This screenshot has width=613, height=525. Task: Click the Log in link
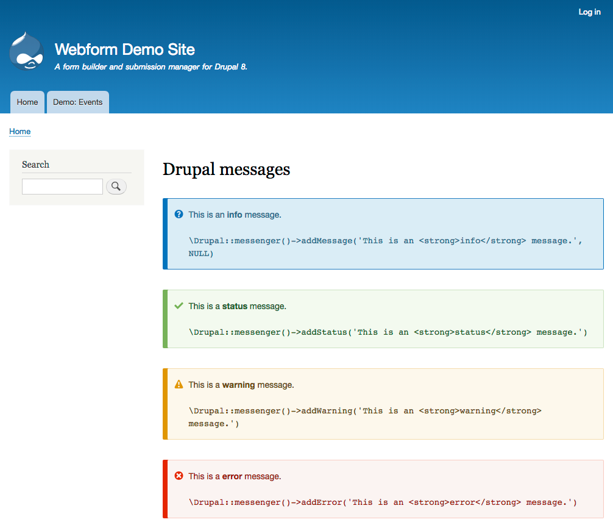(589, 12)
